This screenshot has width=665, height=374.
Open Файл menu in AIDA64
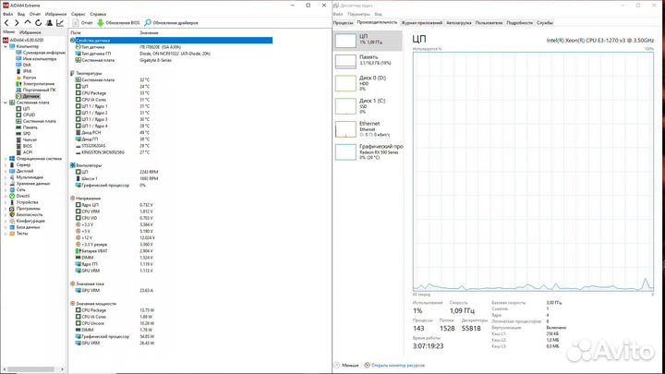tap(7, 14)
